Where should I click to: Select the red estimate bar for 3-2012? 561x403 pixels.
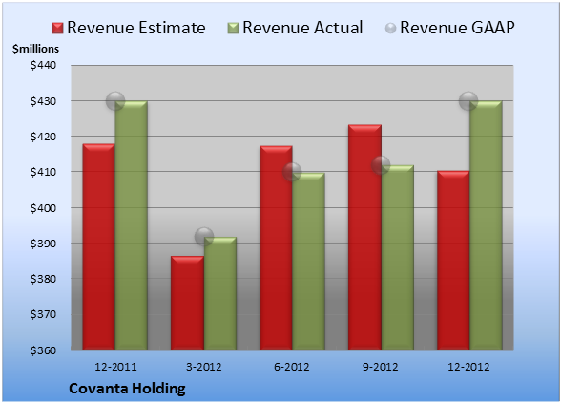click(x=187, y=303)
